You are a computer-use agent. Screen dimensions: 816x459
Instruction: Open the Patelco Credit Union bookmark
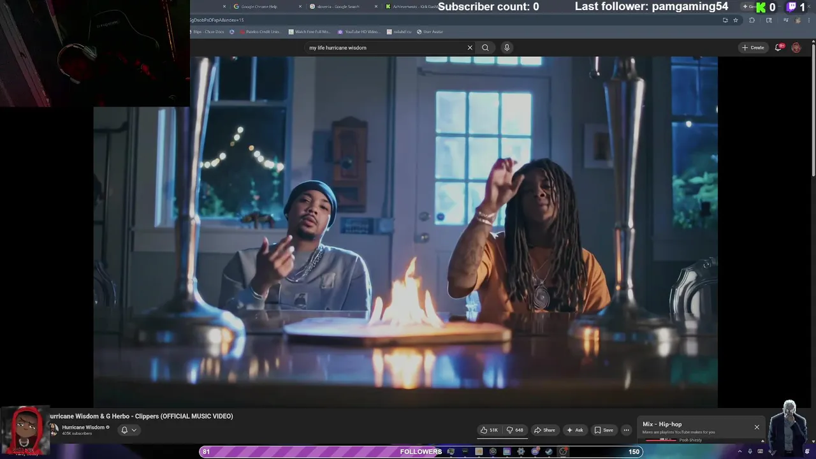(260, 31)
